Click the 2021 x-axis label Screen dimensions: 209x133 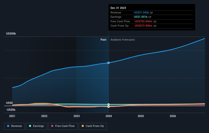(x=12, y=116)
